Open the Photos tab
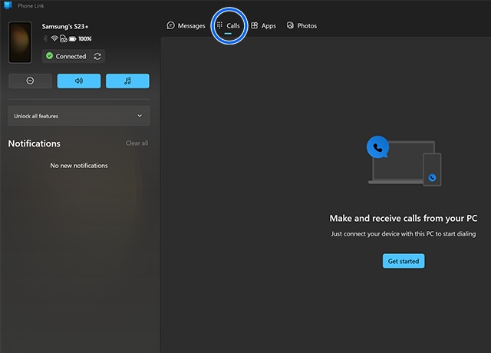 (302, 25)
